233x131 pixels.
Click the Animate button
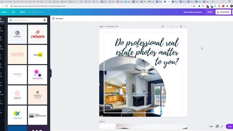click(x=58, y=19)
